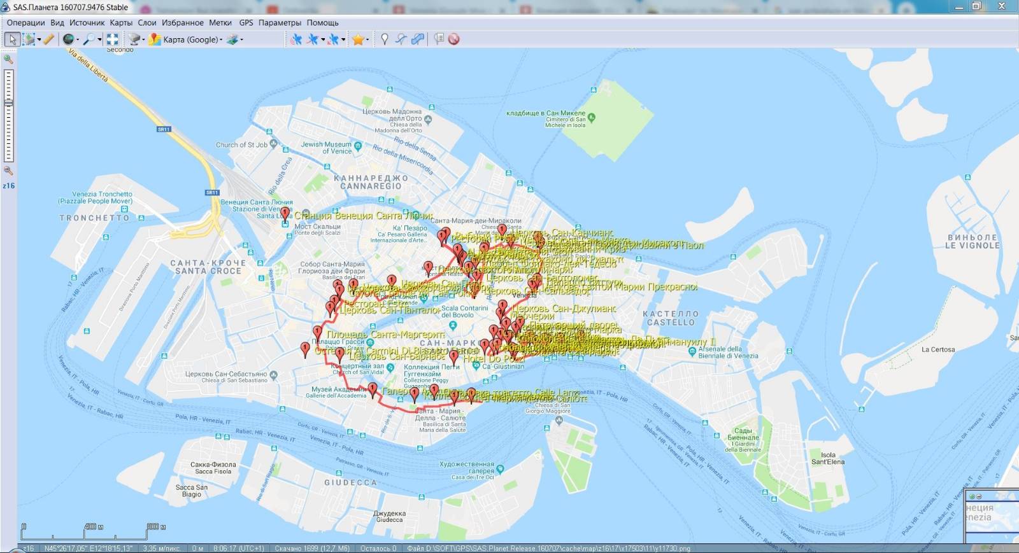1019x553 pixels.
Task: Expand the favorites star dropdown arrow
Action: point(367,40)
